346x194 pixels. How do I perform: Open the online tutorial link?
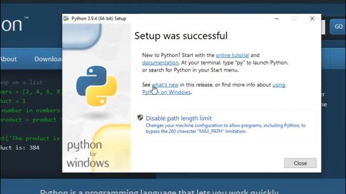pos(232,55)
